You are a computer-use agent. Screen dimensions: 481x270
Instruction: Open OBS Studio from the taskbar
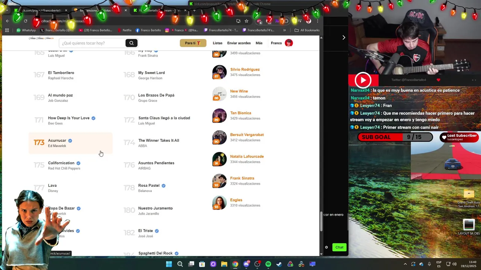tap(257, 264)
